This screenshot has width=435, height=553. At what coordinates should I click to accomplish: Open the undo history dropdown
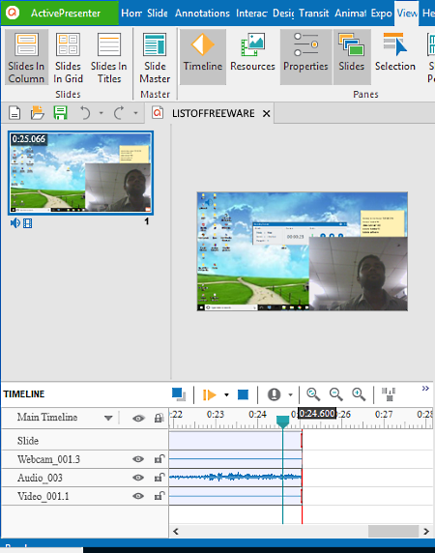tap(101, 113)
